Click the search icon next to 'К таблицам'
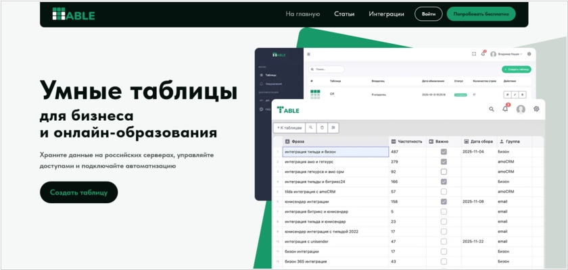The image size is (568, 270). click(310, 127)
